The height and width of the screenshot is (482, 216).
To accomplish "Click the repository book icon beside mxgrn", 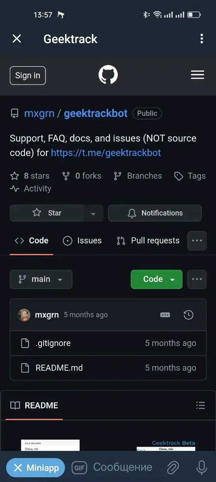I will (x=14, y=113).
